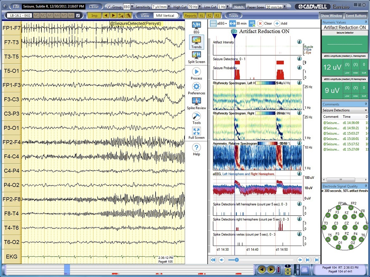Toggle the AR artifact reduction icon

(x=252, y=23)
